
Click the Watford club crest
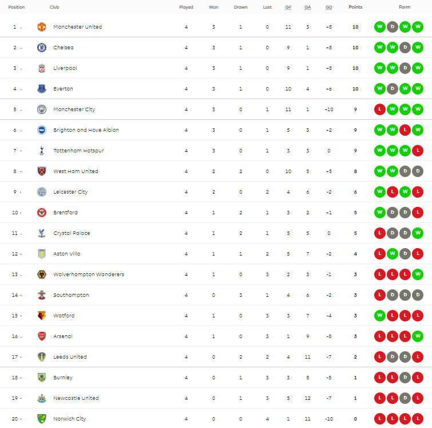tap(42, 315)
